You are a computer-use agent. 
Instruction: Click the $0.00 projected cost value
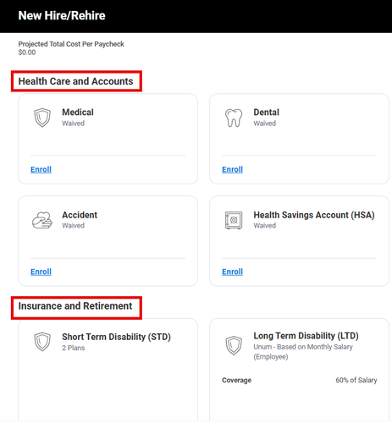coord(27,52)
